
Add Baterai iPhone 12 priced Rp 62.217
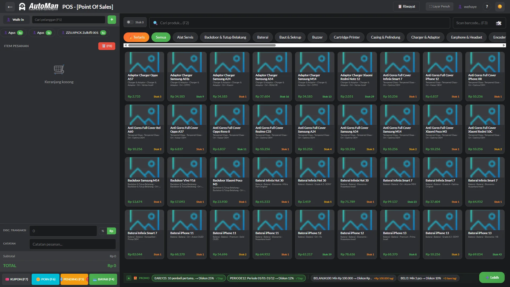[315, 234]
